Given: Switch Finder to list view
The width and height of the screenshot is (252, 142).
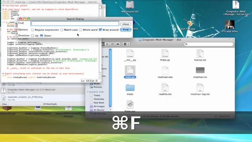Looking at the screenshot, I should click(x=107, y=44).
